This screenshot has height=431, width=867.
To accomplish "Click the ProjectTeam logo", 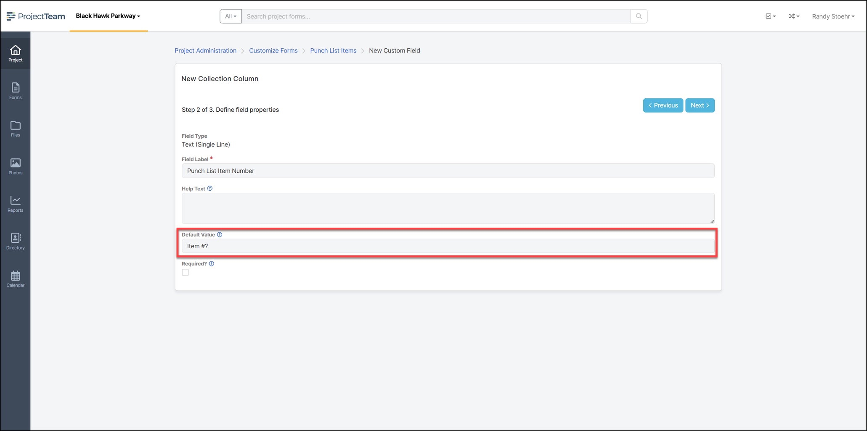I will coord(36,16).
